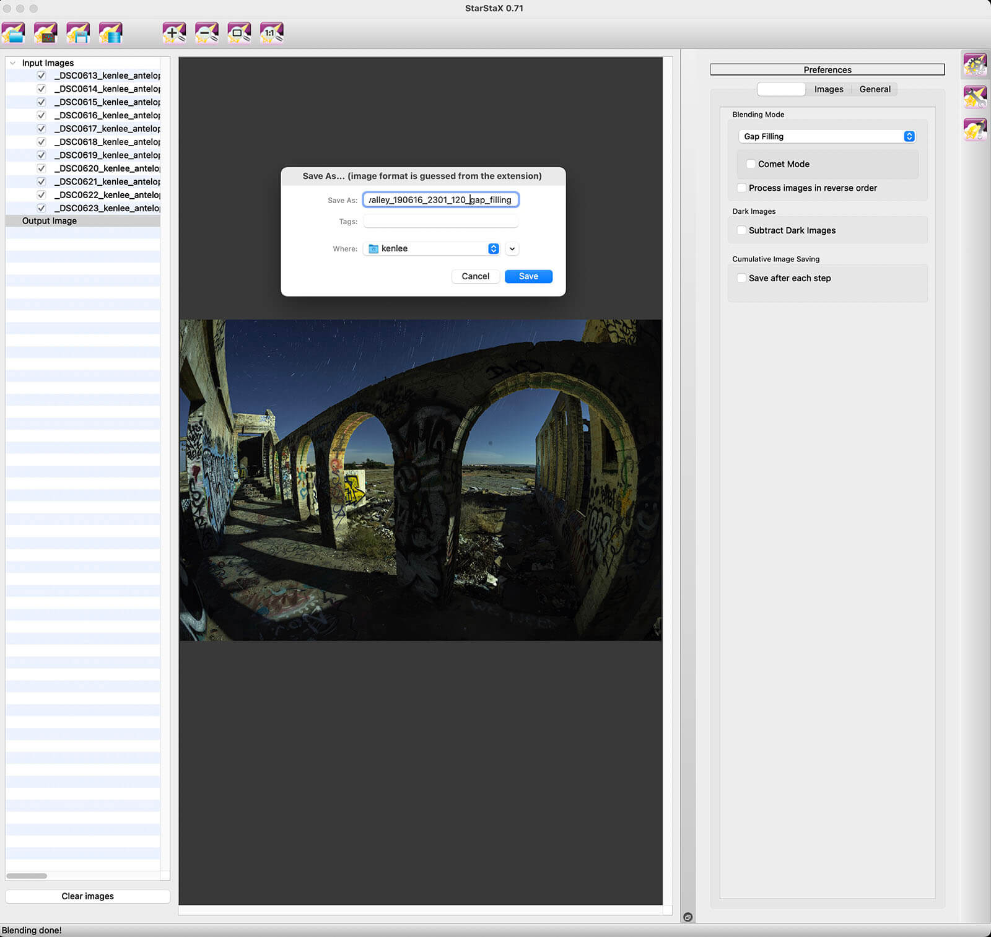The width and height of the screenshot is (991, 937).
Task: Click the Zoom In magnifier icon
Action: pos(174,33)
